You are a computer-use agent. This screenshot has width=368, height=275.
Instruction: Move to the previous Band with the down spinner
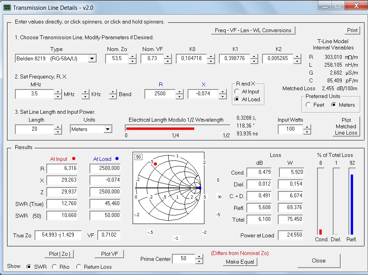[113, 97]
